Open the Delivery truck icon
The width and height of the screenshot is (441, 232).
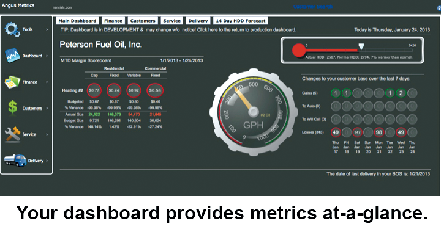pyautogui.click(x=15, y=161)
